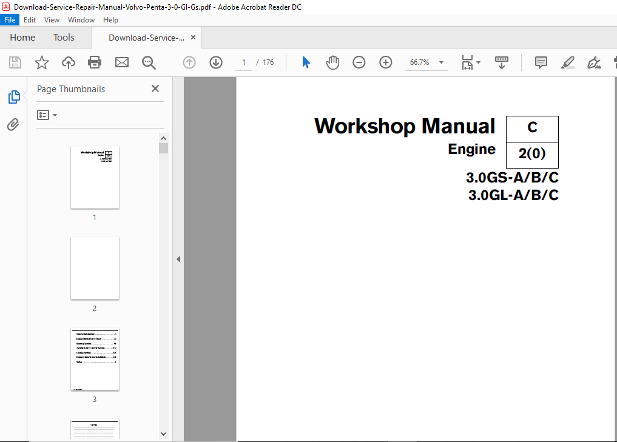Click the thumbnails scroll up arrow
Screen dimensions: 617x442
point(164,138)
